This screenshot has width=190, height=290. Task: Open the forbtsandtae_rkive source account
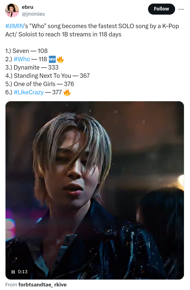(42, 284)
